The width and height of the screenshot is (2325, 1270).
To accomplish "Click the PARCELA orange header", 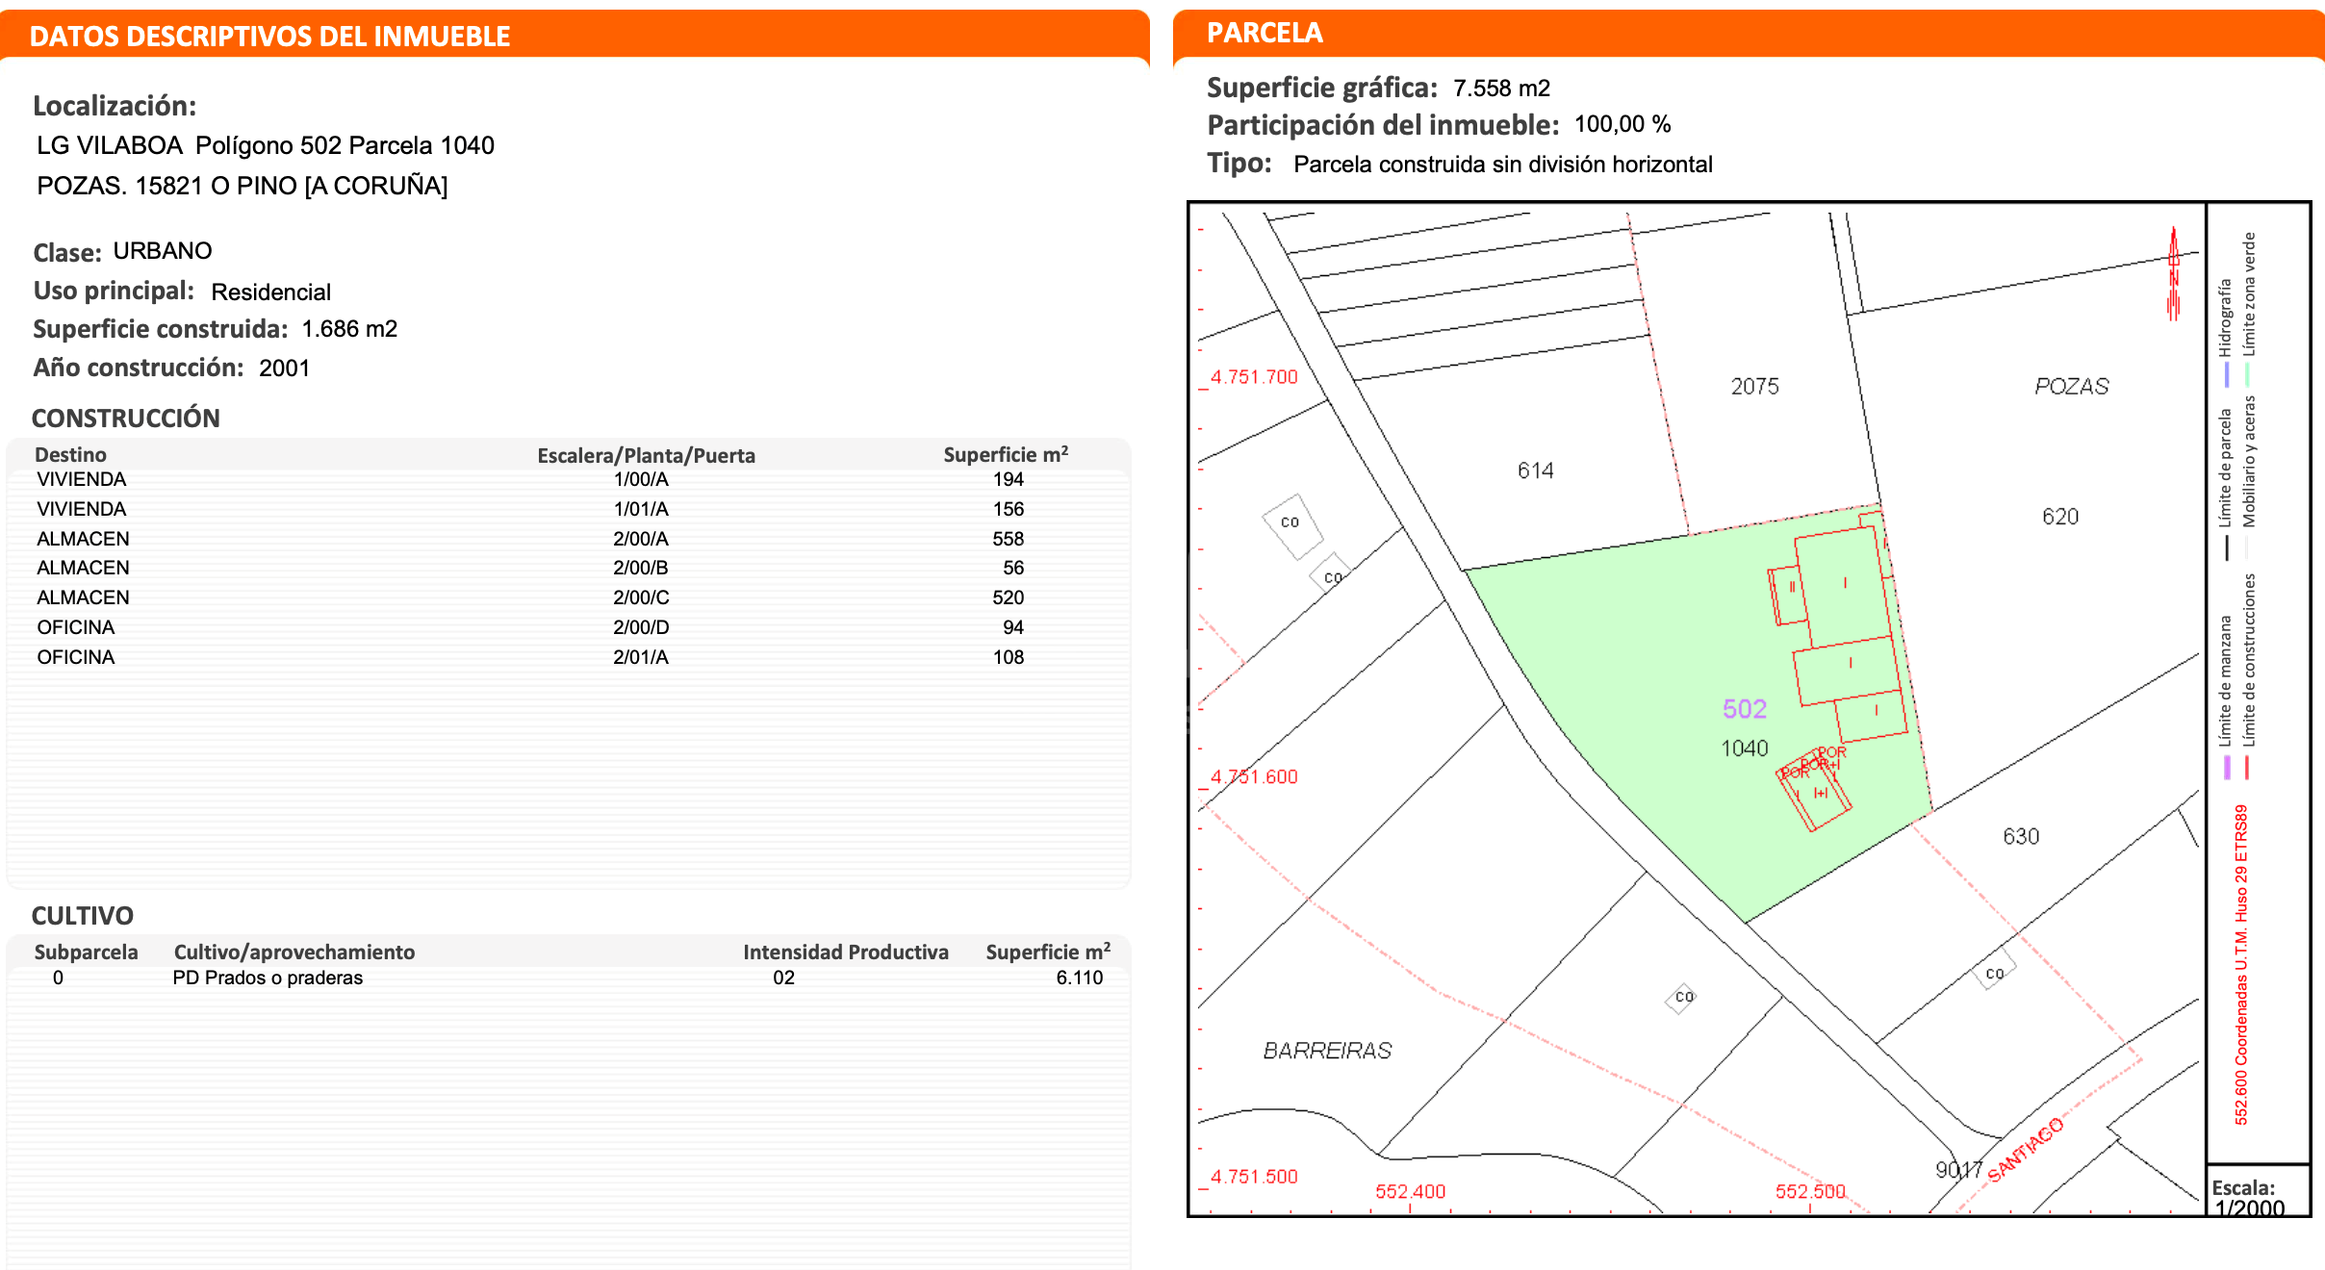I will point(1265,33).
